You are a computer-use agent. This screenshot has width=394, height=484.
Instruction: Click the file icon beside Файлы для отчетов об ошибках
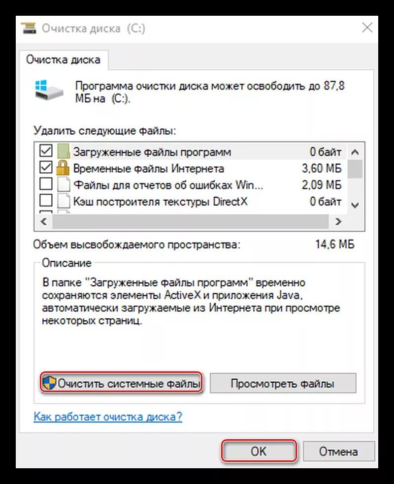64,184
